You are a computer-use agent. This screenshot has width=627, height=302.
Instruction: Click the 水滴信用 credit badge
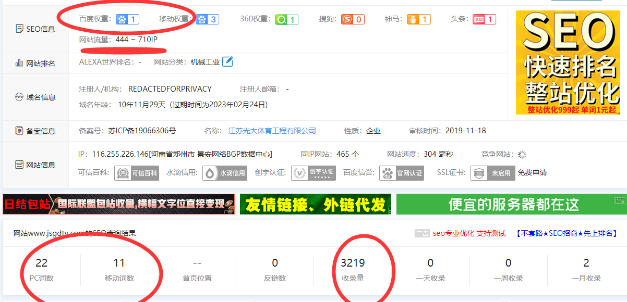[225, 173]
